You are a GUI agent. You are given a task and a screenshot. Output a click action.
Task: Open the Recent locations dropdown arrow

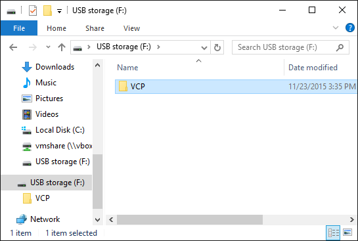[48, 47]
